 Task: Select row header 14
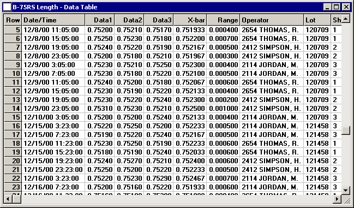13,109
